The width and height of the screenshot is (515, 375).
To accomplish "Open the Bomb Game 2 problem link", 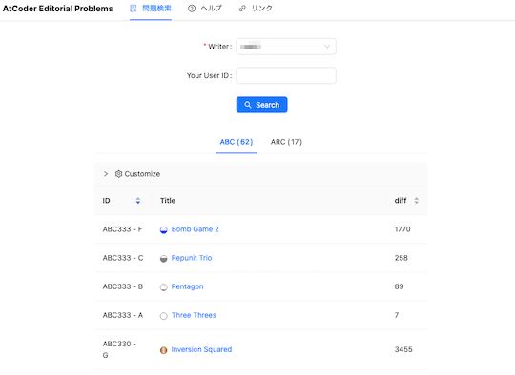I will [196, 229].
